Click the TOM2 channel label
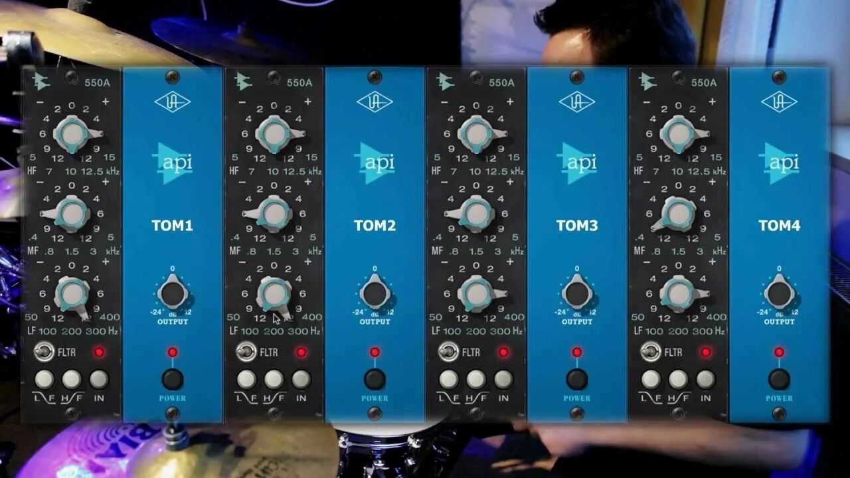Image resolution: width=850 pixels, height=478 pixels. [x=375, y=226]
